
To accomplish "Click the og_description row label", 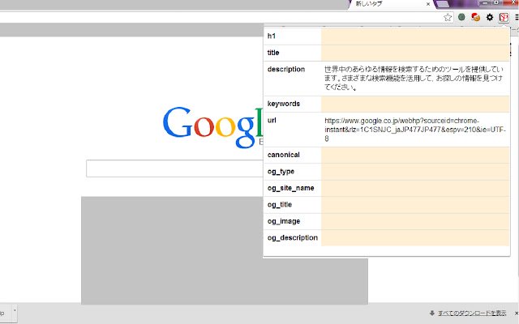I will click(293, 237).
